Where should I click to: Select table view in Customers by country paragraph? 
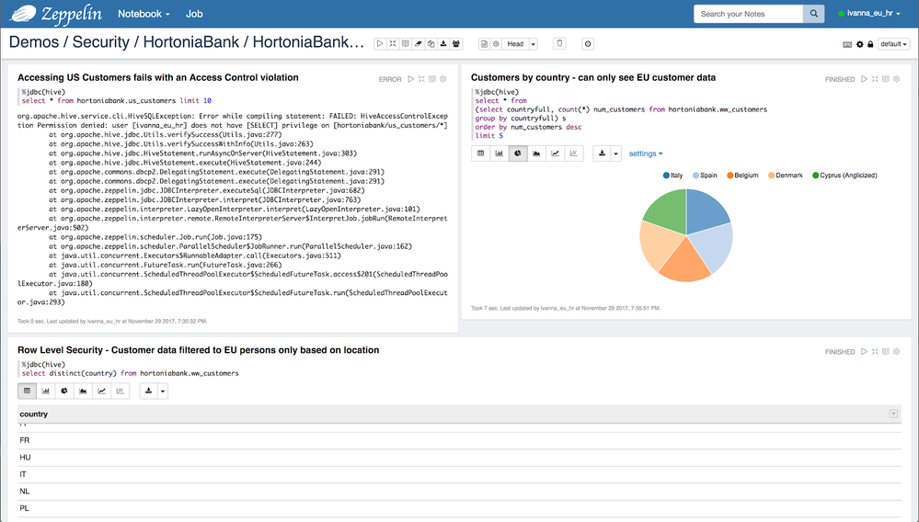pyautogui.click(x=480, y=153)
